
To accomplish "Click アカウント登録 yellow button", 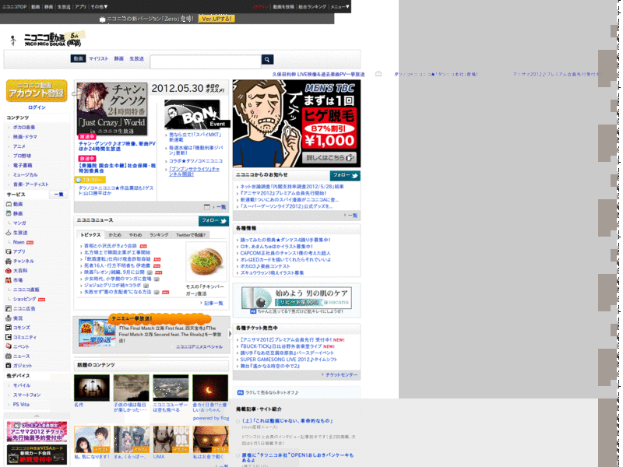I will 37,91.
